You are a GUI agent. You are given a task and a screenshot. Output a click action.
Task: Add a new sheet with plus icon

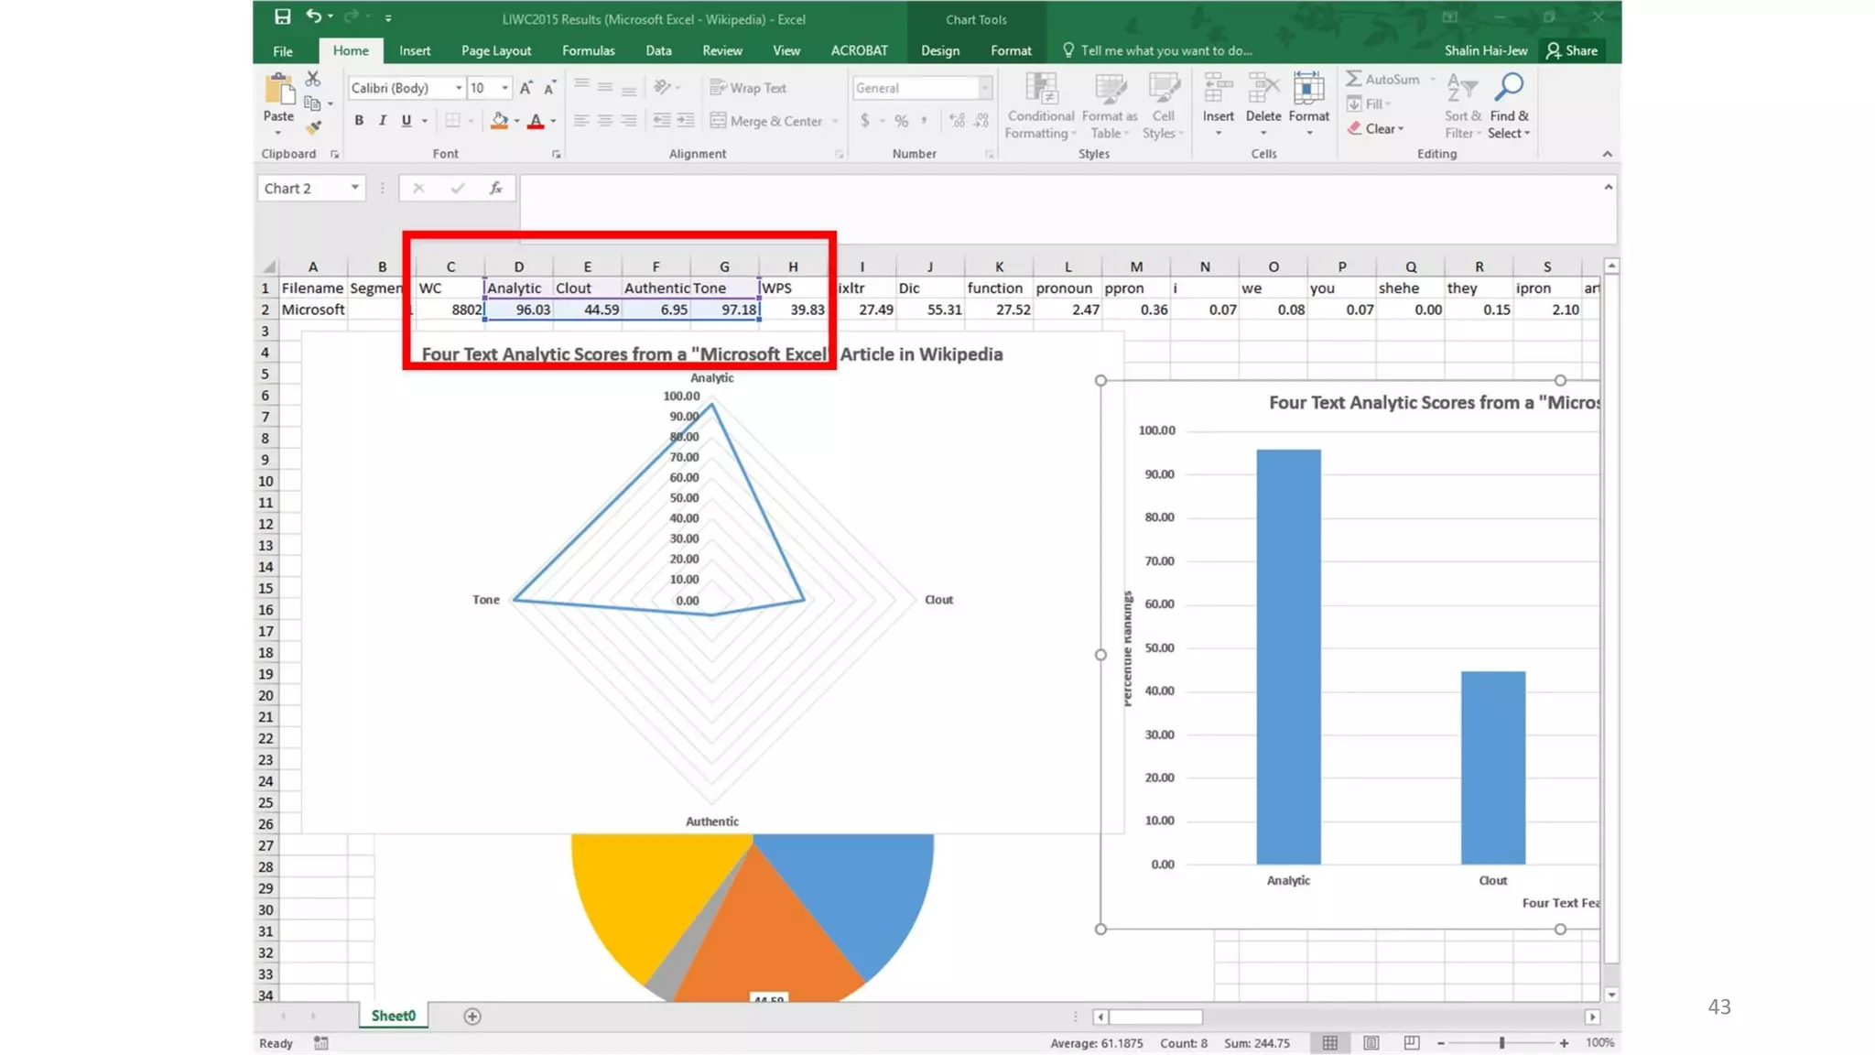coord(471,1016)
